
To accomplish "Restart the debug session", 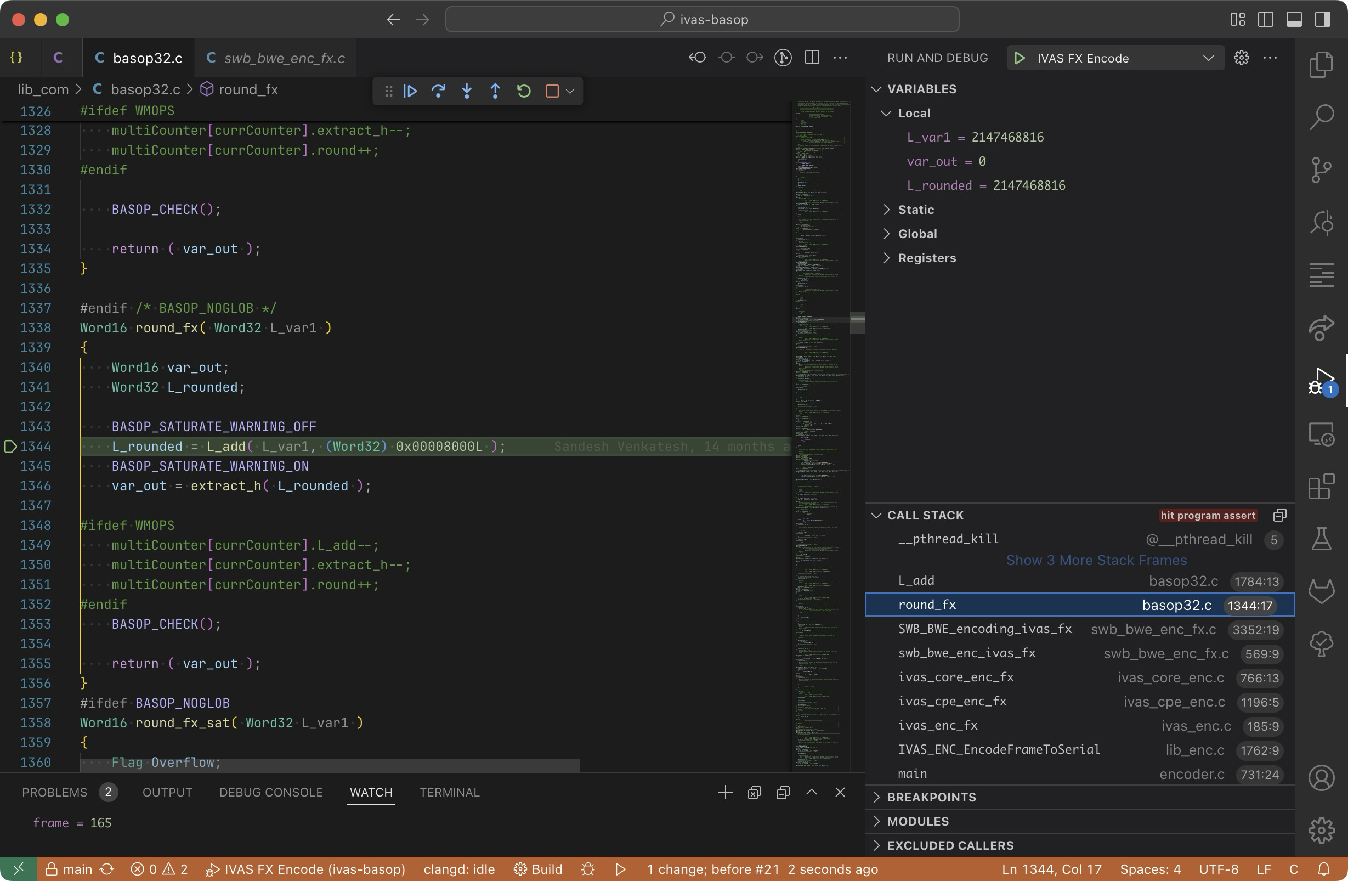I will [x=523, y=91].
